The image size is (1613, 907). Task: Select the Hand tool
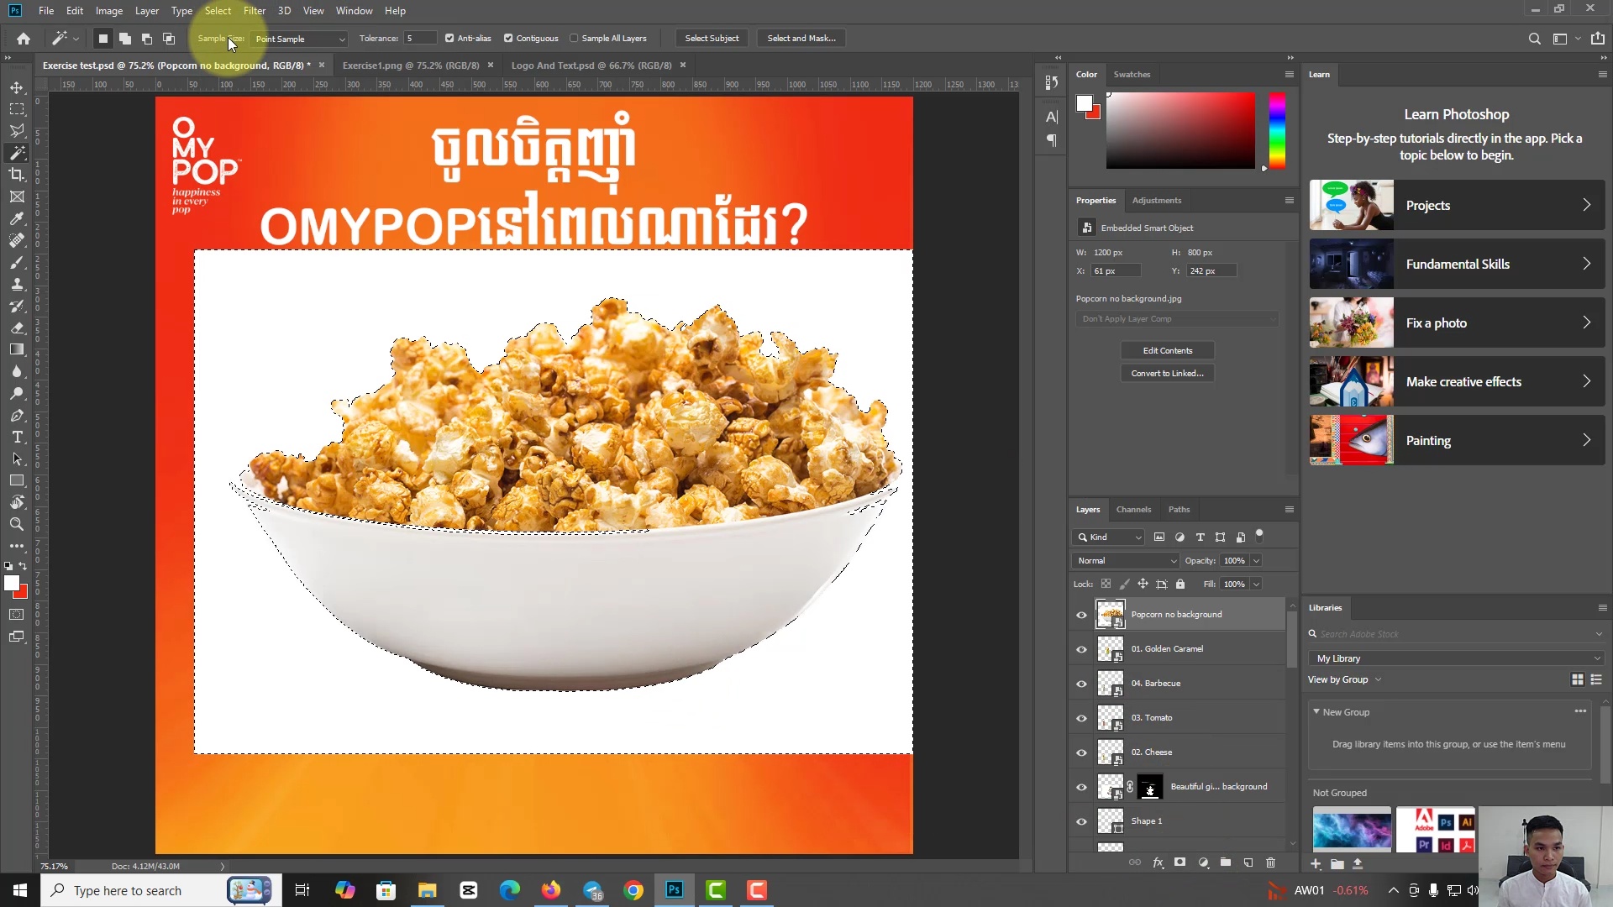17,502
